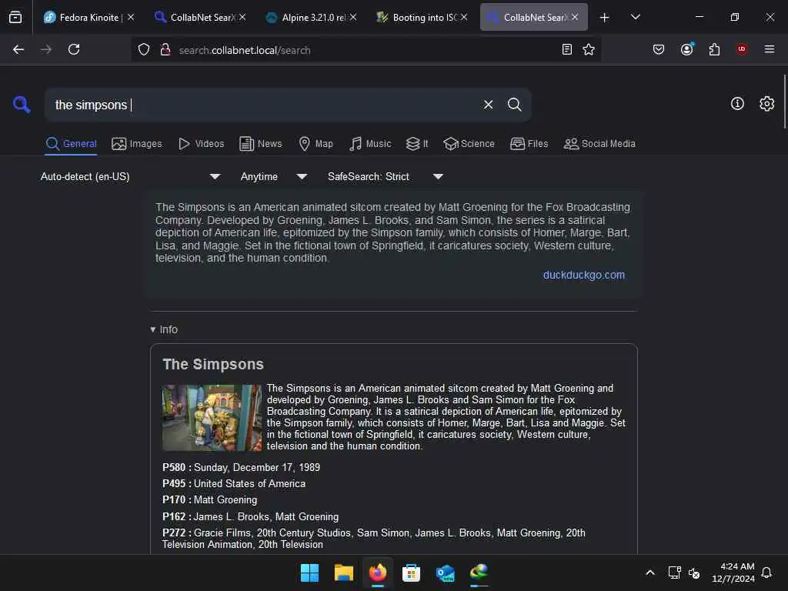
Task: Open the Anytime time range dropdown
Action: coord(274,176)
